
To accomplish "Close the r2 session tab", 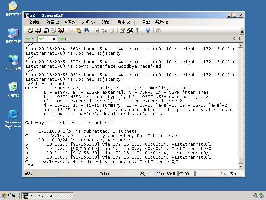I will (x=54, y=39).
